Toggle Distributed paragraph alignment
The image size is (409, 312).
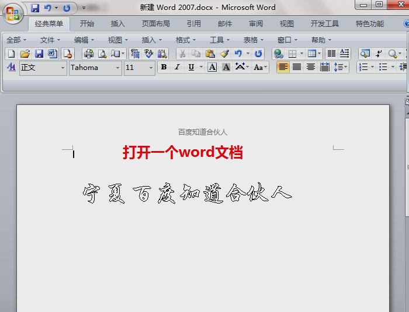point(324,68)
